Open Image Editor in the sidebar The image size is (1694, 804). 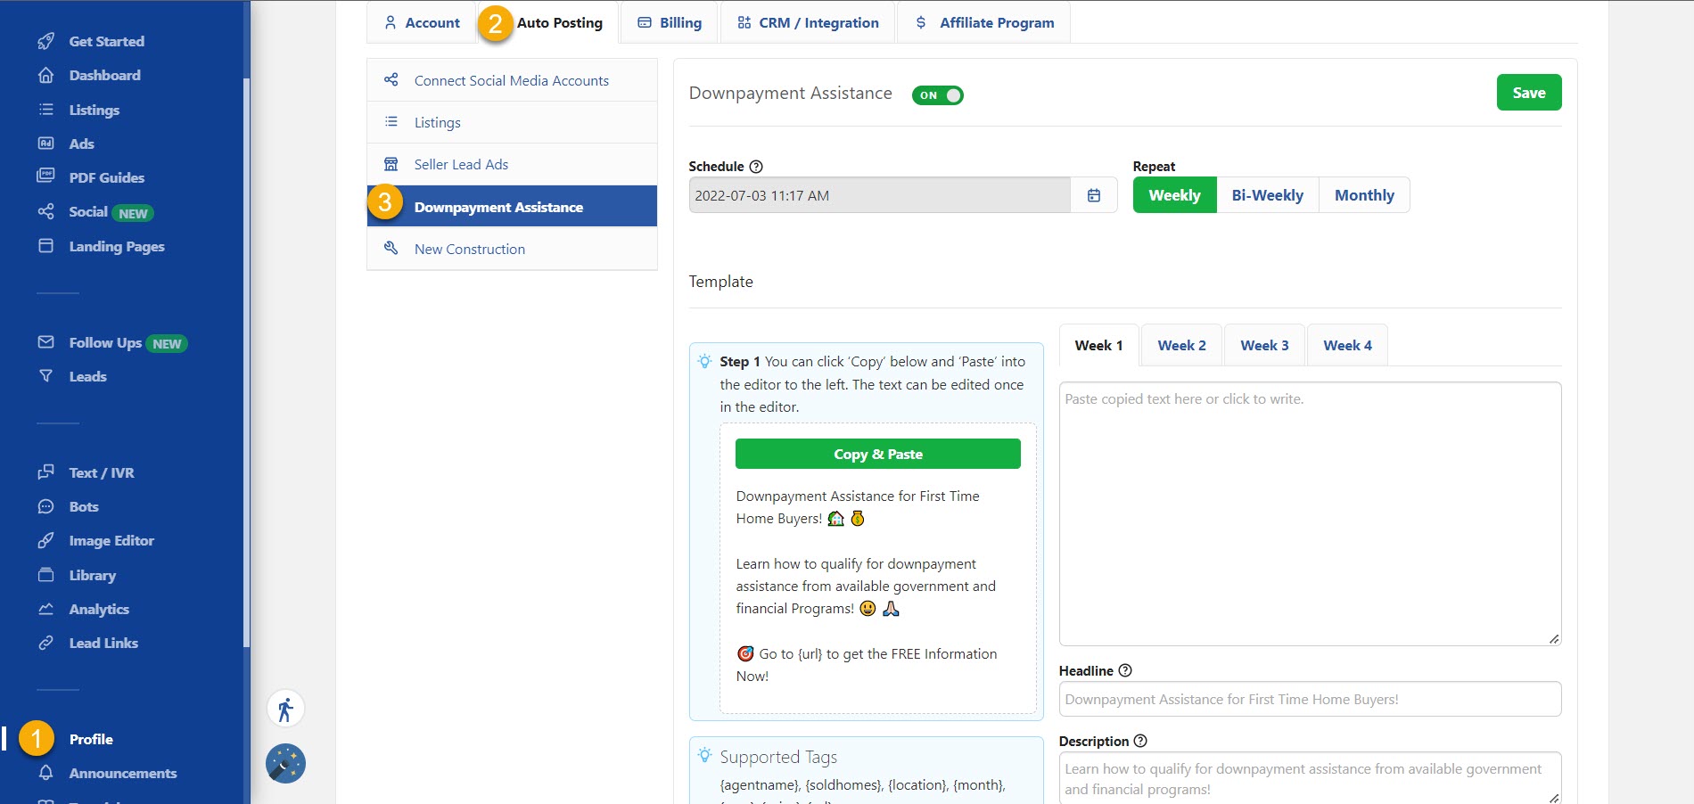point(111,541)
